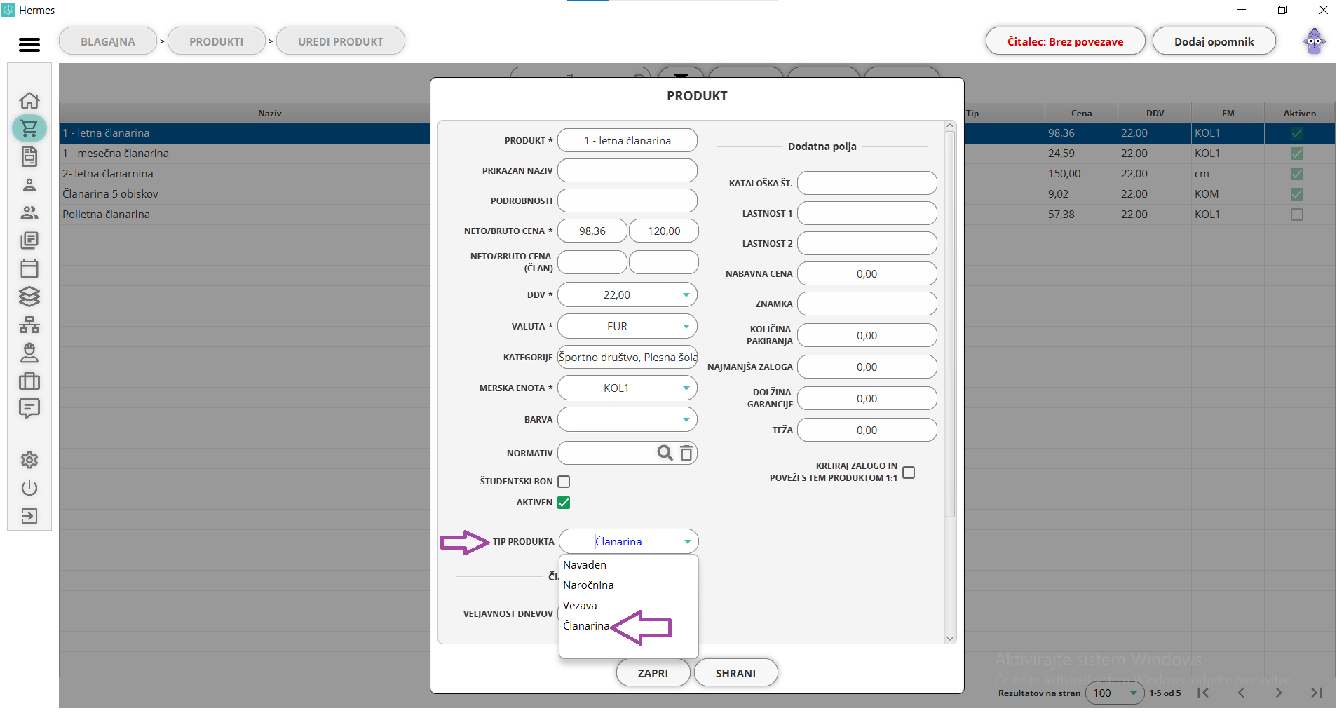Open the stacked pages sidebar icon
Image resolution: width=1344 pixels, height=720 pixels.
[29, 240]
